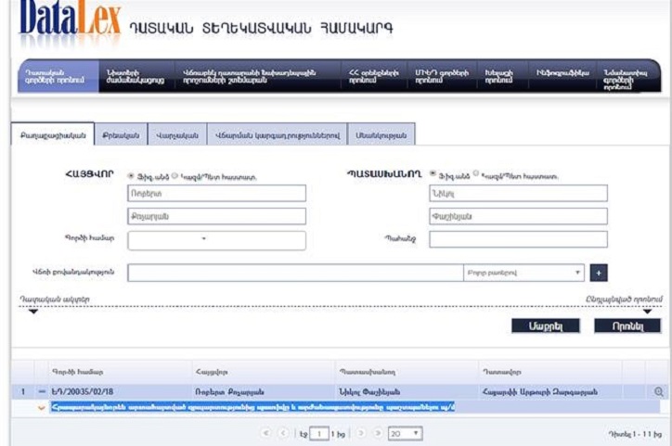Expand the left black triangle below the date section
This screenshot has width=672, height=446.
pos(33,312)
